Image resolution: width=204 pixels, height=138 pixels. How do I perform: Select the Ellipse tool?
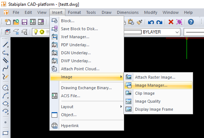[x=5, y=103]
